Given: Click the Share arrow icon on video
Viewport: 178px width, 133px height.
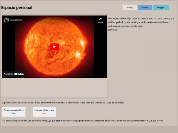Looking at the screenshot, I should [x=100, y=19].
